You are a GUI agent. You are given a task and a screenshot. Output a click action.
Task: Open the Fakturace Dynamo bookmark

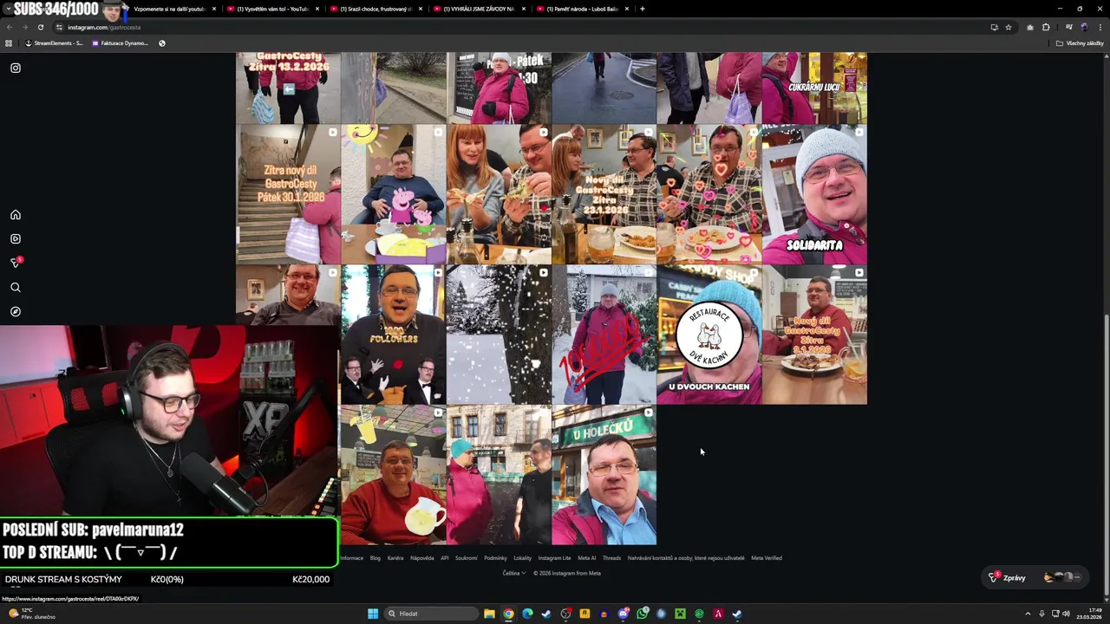pyautogui.click(x=121, y=43)
